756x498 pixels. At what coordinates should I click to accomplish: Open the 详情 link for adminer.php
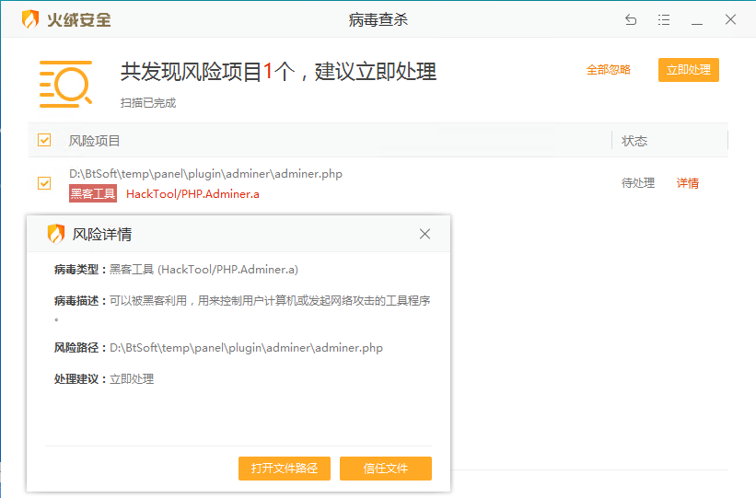[688, 183]
